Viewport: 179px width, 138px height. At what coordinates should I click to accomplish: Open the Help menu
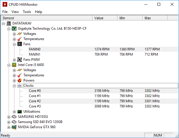pyautogui.click(x=38, y=12)
